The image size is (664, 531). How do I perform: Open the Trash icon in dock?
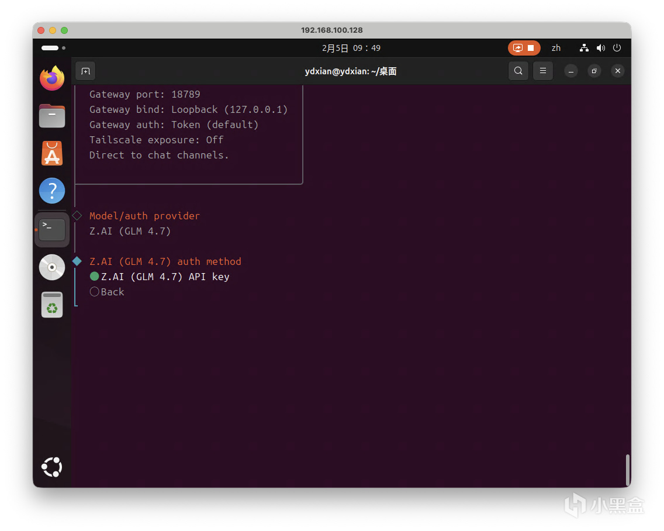click(x=52, y=305)
